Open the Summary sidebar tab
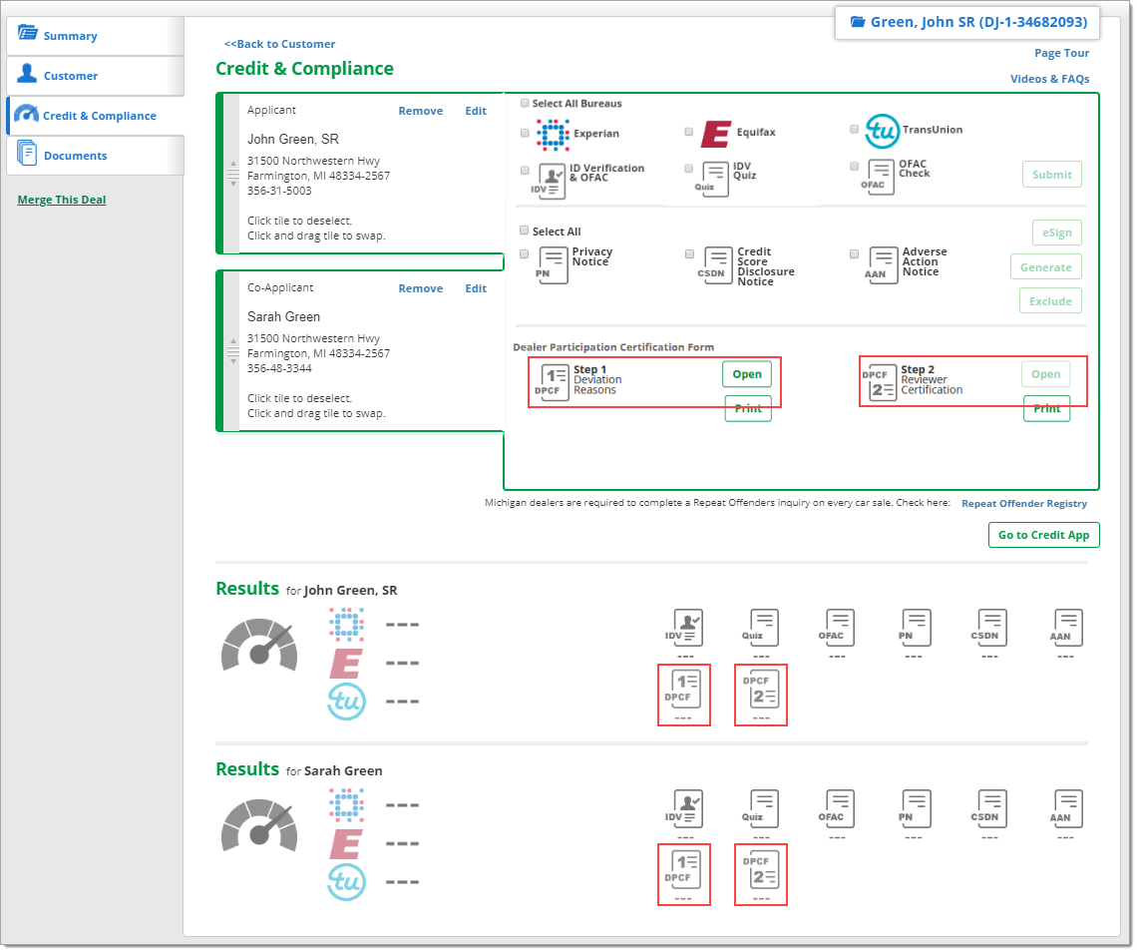Image resolution: width=1137 pixels, height=952 pixels. click(x=95, y=36)
